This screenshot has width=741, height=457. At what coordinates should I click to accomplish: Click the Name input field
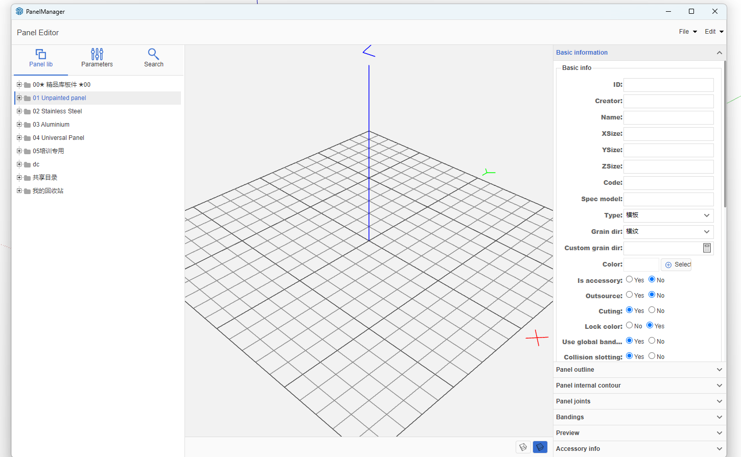pyautogui.click(x=668, y=117)
